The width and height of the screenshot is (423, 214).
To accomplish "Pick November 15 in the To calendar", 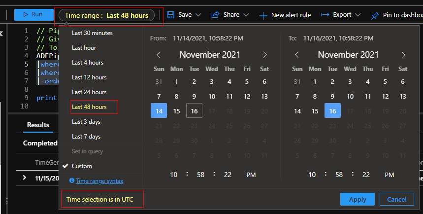I will [x=315, y=111].
